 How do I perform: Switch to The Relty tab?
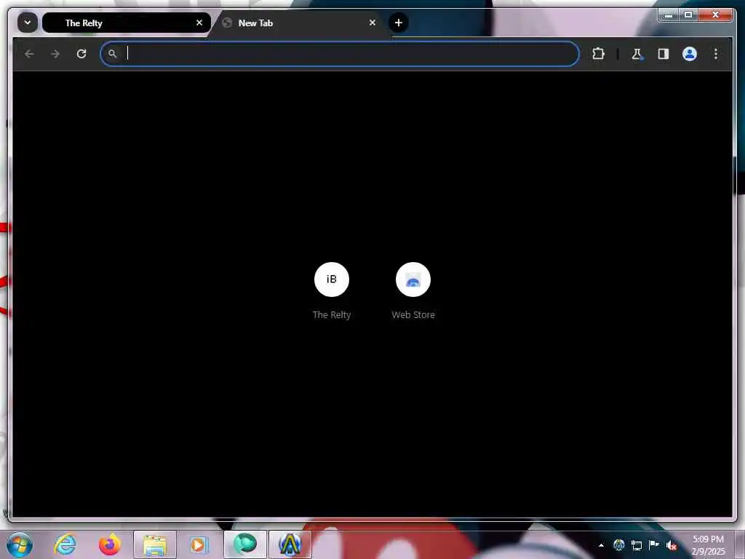[x=127, y=23]
